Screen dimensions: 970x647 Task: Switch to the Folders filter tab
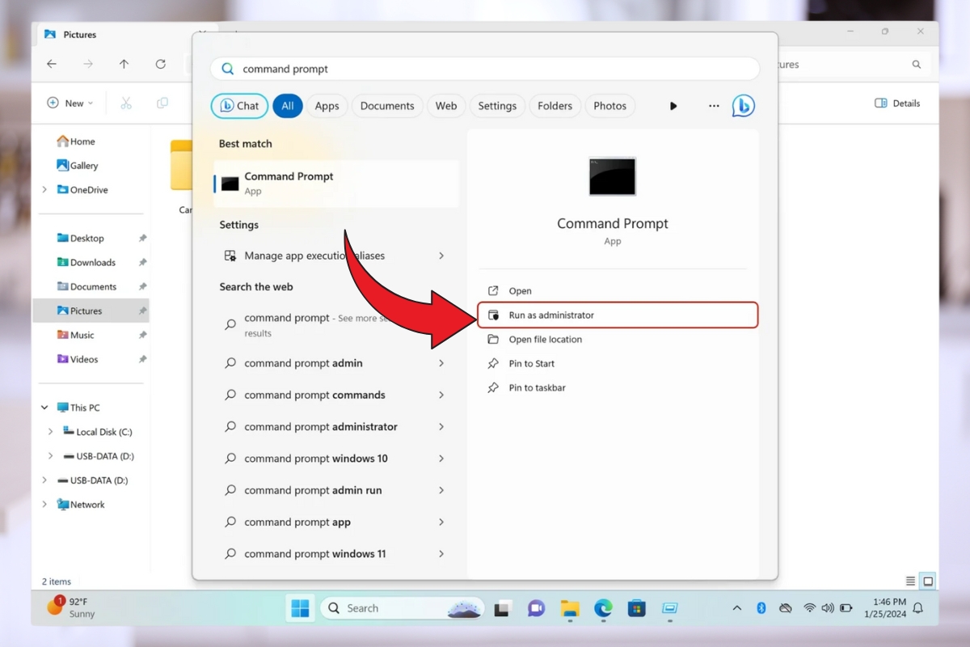pyautogui.click(x=555, y=106)
